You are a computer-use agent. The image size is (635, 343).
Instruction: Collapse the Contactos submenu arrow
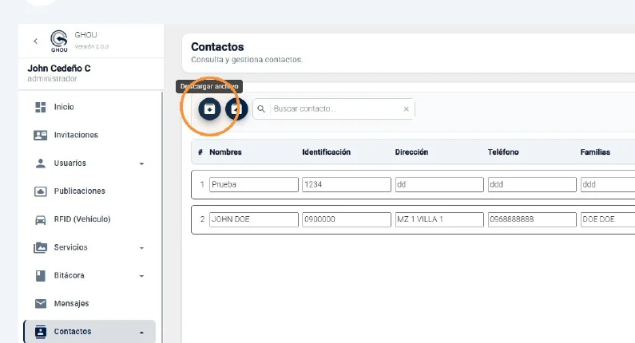[x=141, y=333]
